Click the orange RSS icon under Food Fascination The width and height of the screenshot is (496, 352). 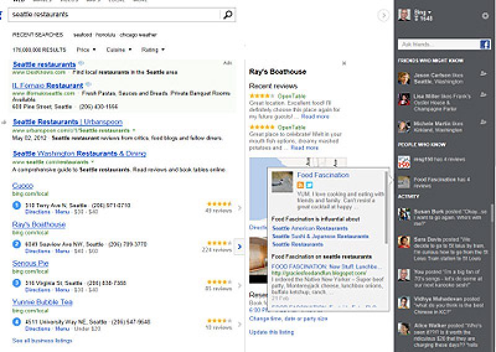click(301, 185)
